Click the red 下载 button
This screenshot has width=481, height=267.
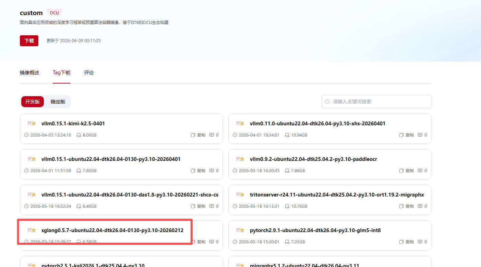click(29, 41)
